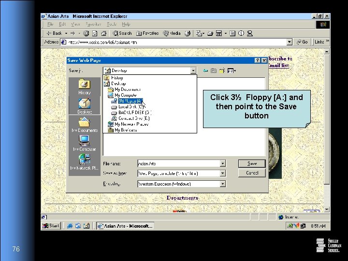Click the Desktop places-bar icon
This screenshot has height=261, width=348.
coord(84,106)
